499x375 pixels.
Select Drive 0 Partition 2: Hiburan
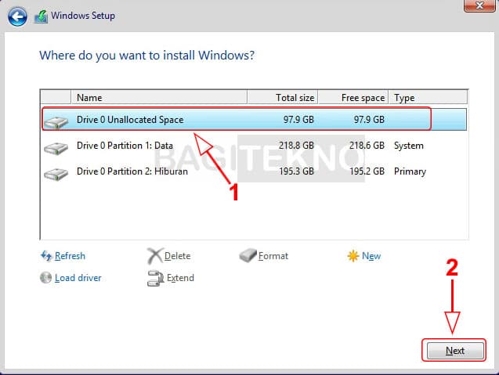pyautogui.click(x=254, y=171)
